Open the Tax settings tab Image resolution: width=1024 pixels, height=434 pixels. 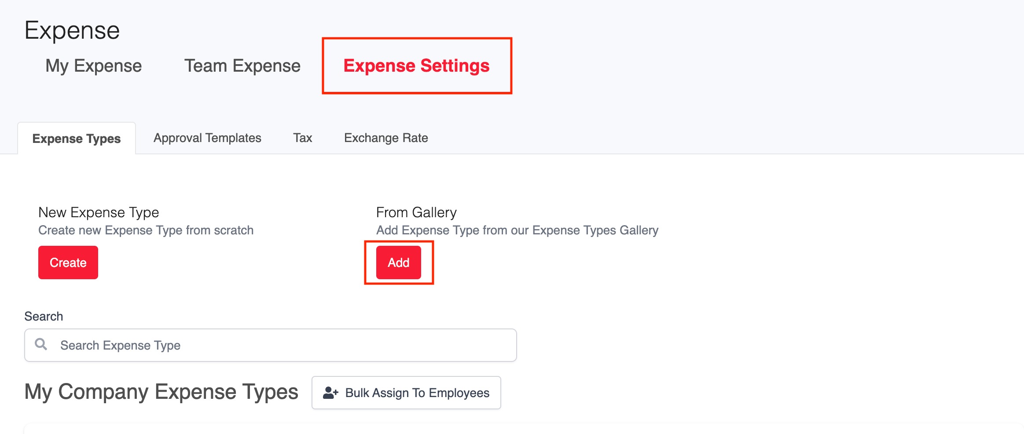pyautogui.click(x=303, y=138)
